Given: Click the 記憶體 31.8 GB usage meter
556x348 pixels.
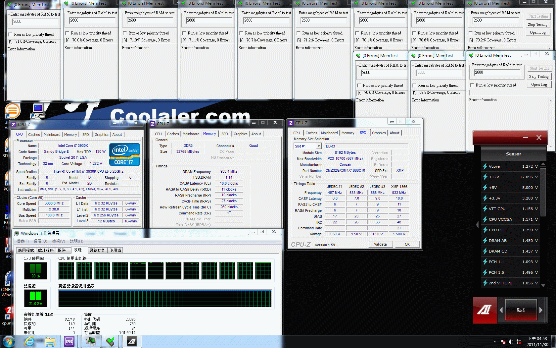Looking at the screenshot, I should [x=35, y=298].
